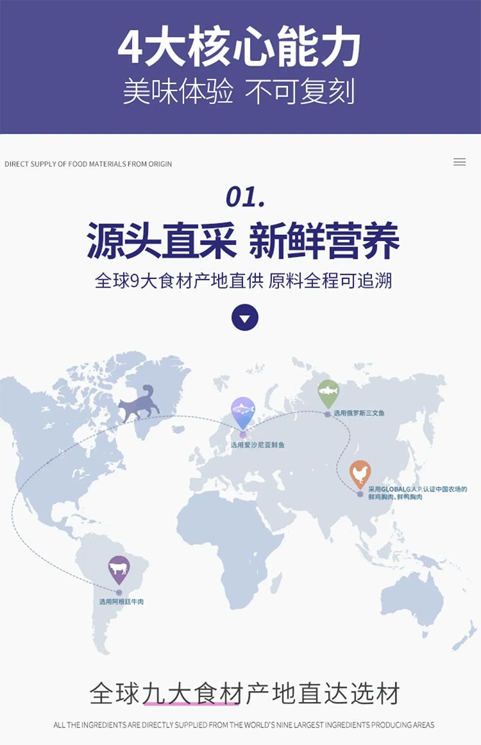Screen dimensions: 481x745
Task: Click the cat silhouette on Greenland
Action: click(139, 404)
